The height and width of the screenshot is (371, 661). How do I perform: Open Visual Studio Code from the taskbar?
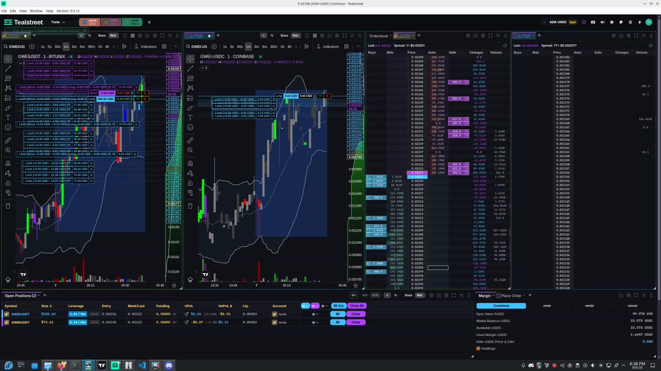[141, 365]
